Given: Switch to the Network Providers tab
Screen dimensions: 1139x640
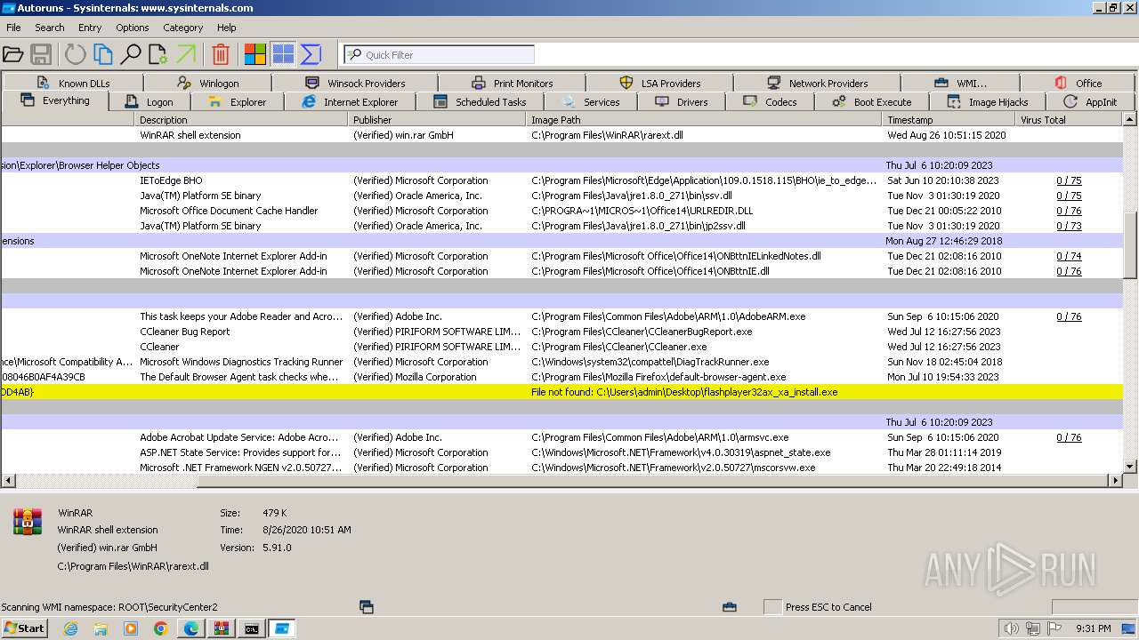Looking at the screenshot, I should 817,83.
